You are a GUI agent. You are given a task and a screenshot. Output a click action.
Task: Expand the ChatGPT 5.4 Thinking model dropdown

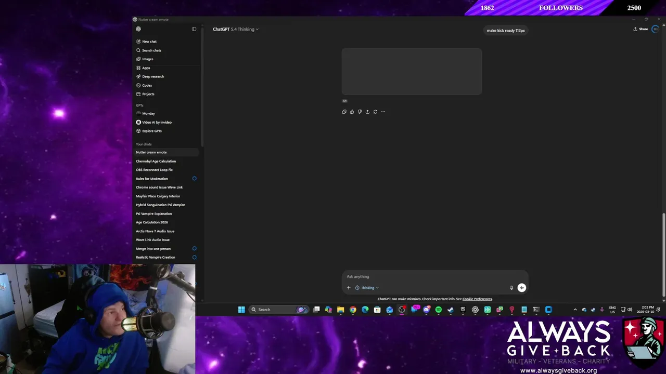[236, 29]
